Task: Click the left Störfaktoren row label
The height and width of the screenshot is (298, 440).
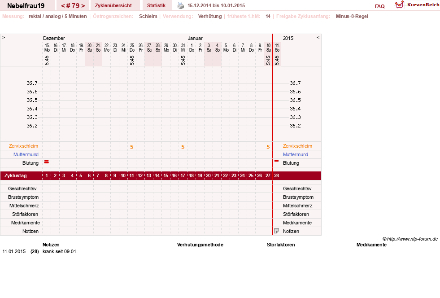Action: point(25,214)
